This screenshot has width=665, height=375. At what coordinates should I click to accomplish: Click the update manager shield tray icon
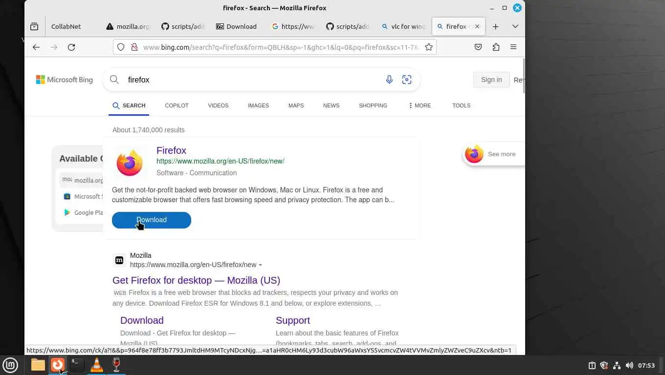[604, 365]
